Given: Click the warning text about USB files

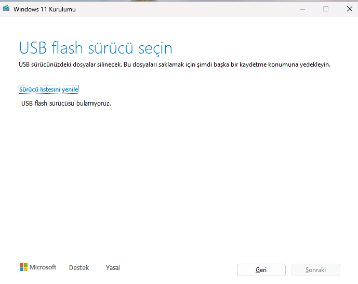Looking at the screenshot, I should click(175, 64).
